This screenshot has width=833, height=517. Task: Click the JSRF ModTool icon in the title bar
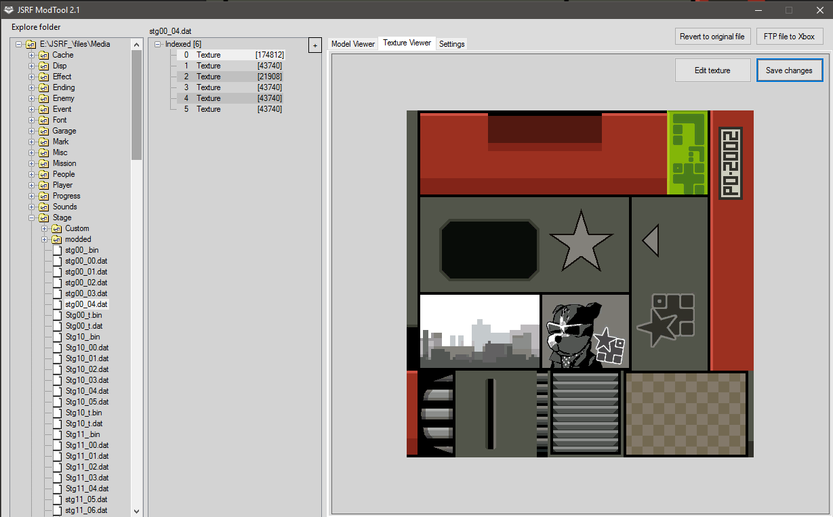click(x=8, y=9)
